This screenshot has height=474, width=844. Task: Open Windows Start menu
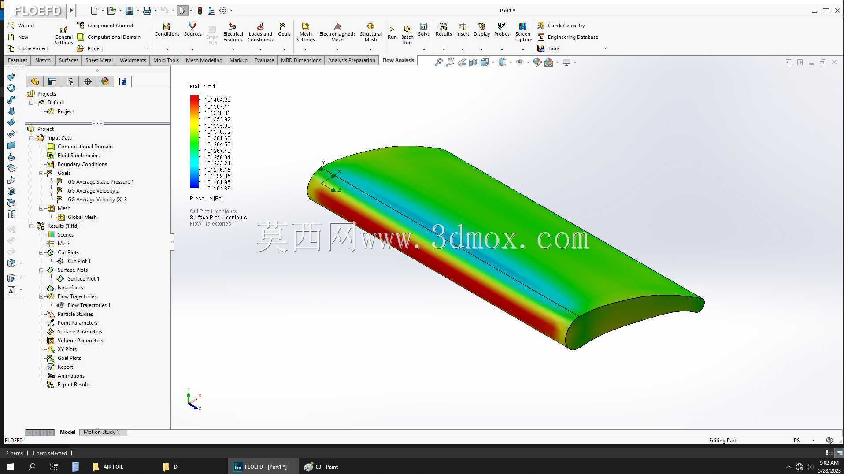pos(11,467)
